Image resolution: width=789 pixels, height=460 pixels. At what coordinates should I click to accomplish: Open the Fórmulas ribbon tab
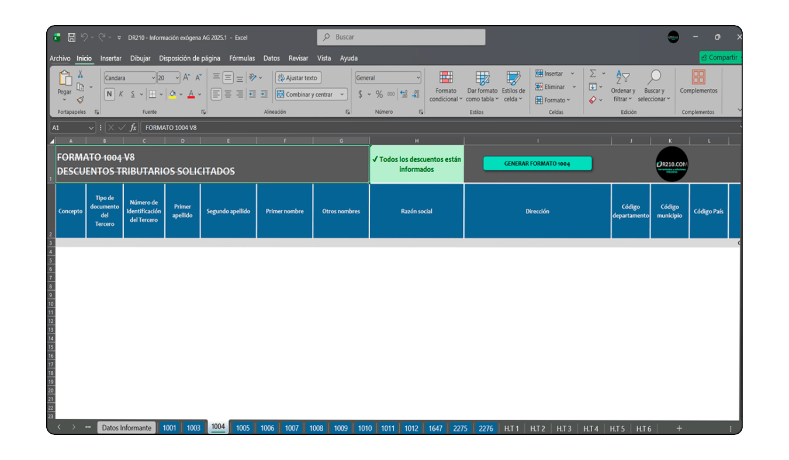click(x=242, y=58)
